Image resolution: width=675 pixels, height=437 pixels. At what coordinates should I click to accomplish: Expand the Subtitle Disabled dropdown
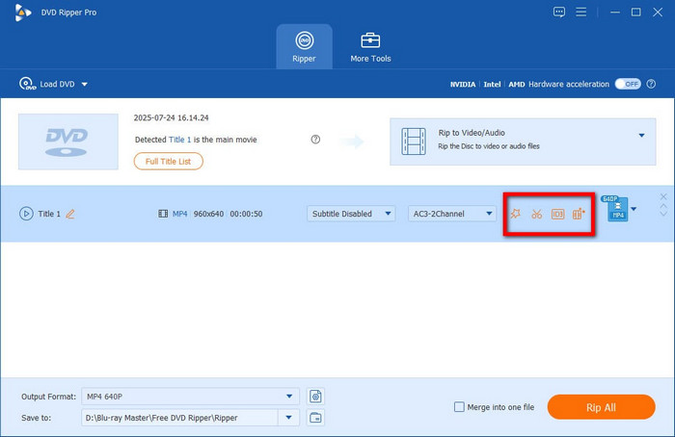point(351,214)
